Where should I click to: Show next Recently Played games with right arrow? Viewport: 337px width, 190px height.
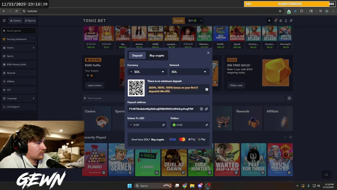pyautogui.click(x=291, y=137)
